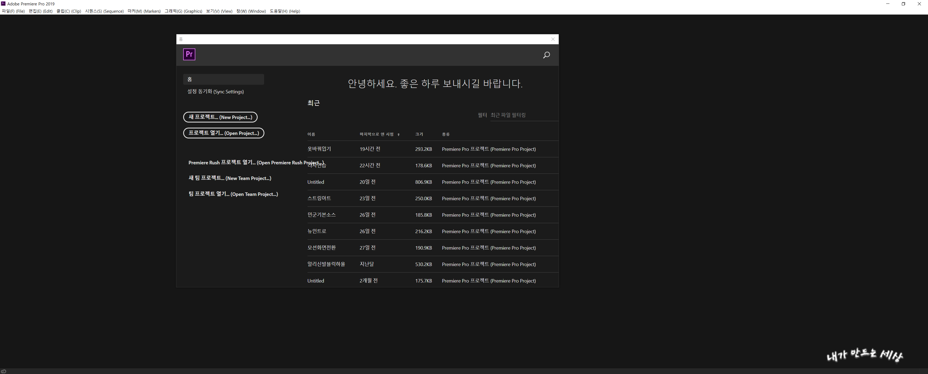928x374 pixels.
Task: Click 새 팀 프로젝트 (New Team Project) link
Action: (x=230, y=178)
